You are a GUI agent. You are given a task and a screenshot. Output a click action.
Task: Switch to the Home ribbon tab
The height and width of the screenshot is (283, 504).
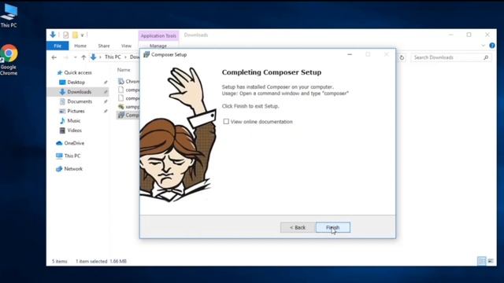click(80, 46)
